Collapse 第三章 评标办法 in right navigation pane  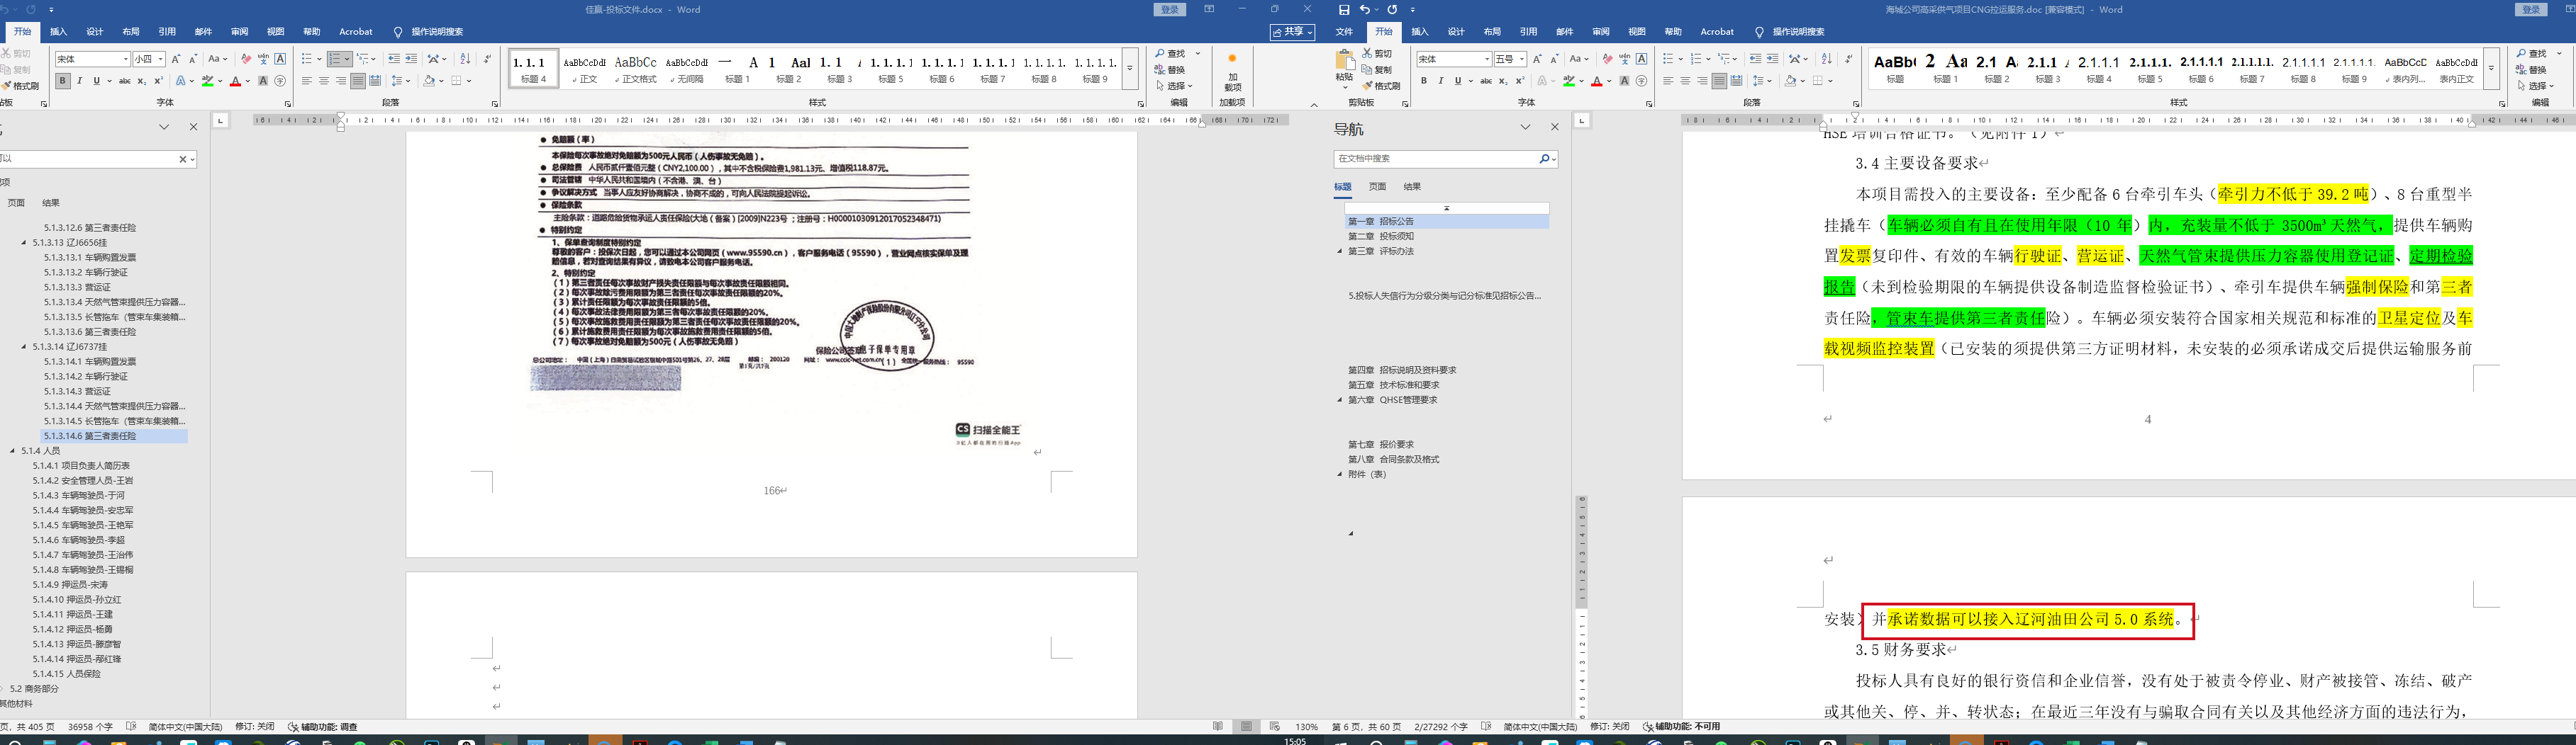point(1340,251)
